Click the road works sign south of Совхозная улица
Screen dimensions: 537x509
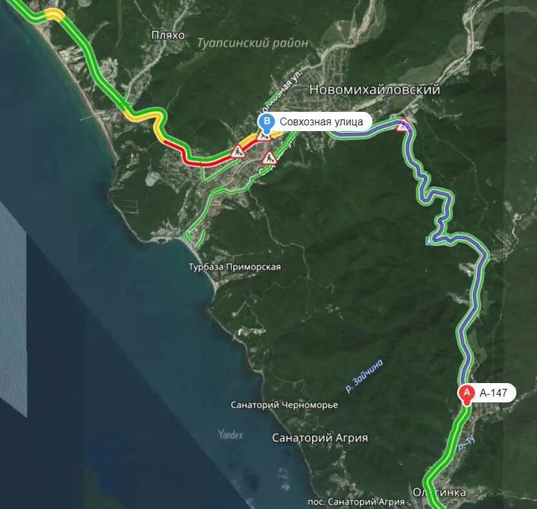pyautogui.click(x=270, y=158)
